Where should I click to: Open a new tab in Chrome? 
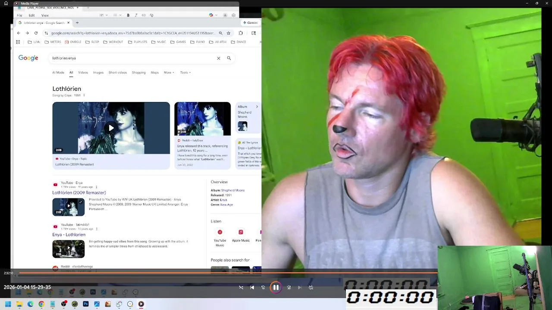[77, 22]
